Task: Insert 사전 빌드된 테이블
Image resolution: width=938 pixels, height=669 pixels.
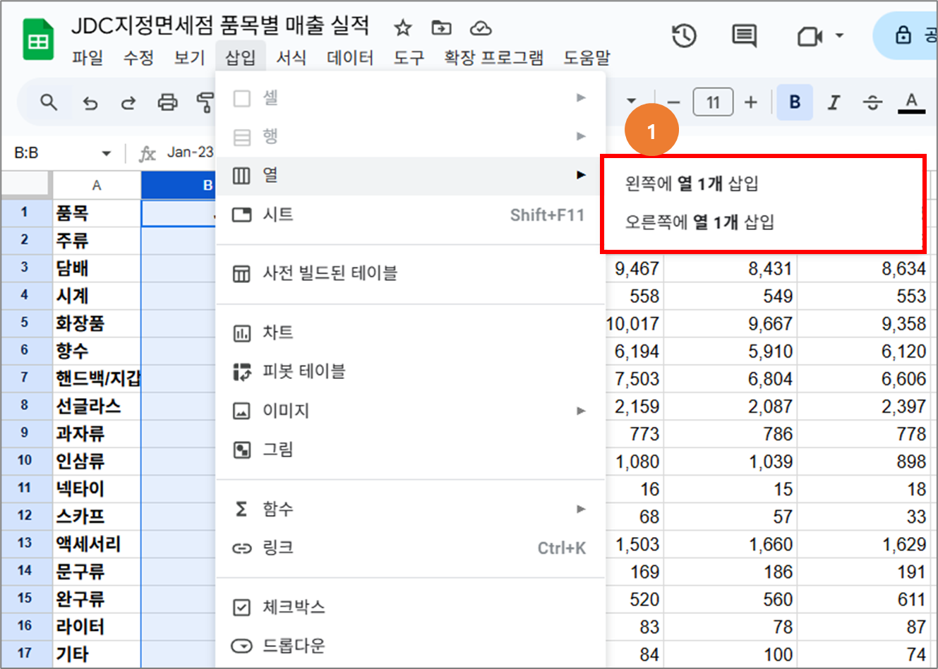Action: point(411,273)
